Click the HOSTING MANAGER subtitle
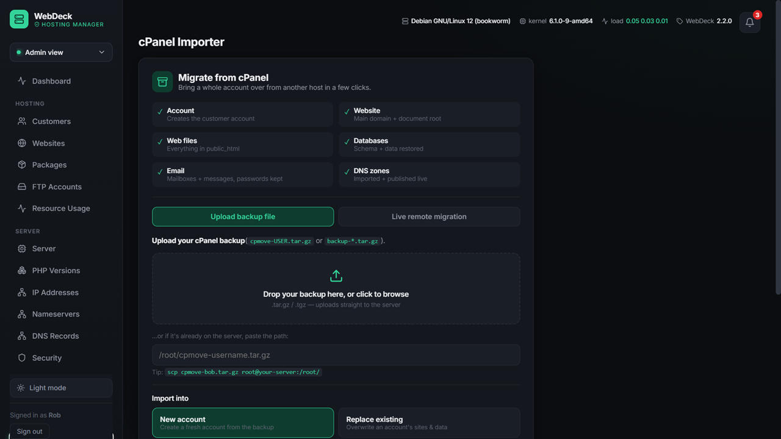This screenshot has height=439, width=781. (73, 25)
